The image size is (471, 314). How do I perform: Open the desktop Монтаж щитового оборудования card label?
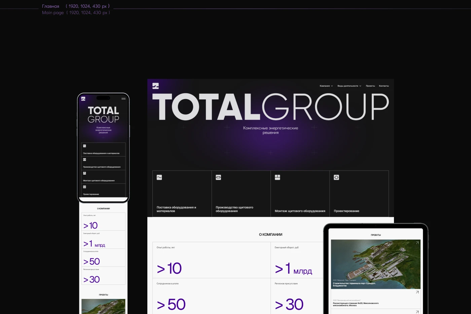pos(300,211)
